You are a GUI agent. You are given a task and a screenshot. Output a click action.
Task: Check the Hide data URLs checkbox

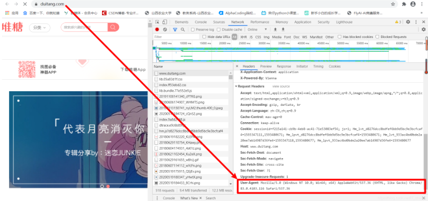click(204, 37)
